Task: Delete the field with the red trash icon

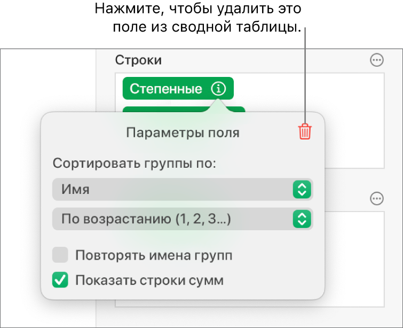Action: click(305, 132)
